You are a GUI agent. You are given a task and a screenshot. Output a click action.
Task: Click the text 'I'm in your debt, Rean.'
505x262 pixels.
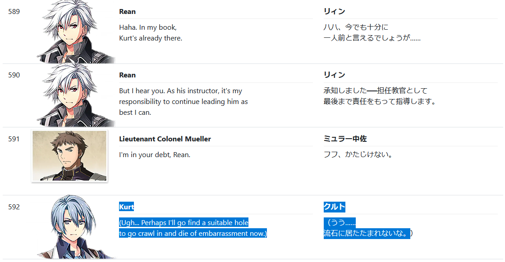click(x=155, y=154)
